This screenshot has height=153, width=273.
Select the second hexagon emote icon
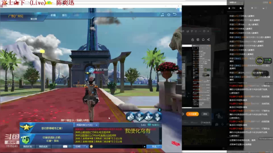pyautogui.click(x=140, y=116)
